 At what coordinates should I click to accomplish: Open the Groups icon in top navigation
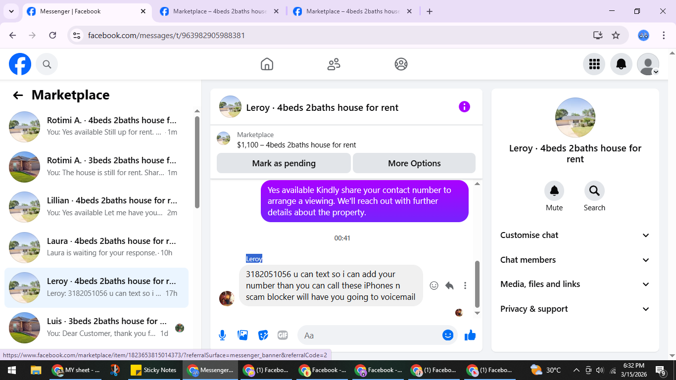pyautogui.click(x=401, y=64)
